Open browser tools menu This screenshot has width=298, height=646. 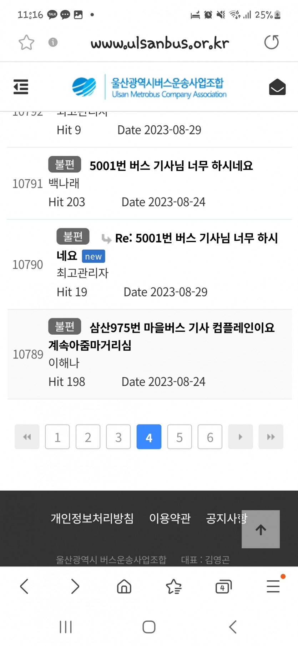coord(273,586)
